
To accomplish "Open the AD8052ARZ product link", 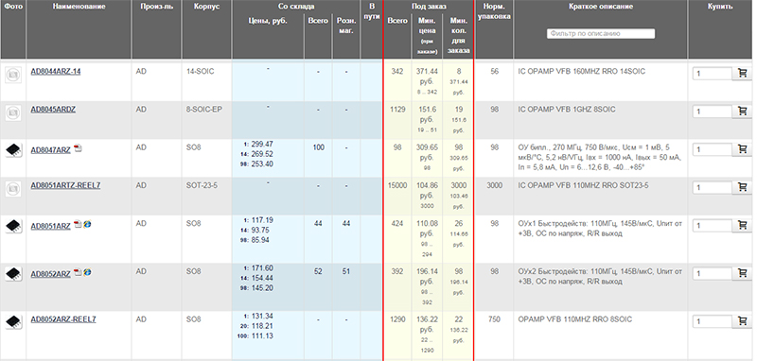I will (x=51, y=274).
